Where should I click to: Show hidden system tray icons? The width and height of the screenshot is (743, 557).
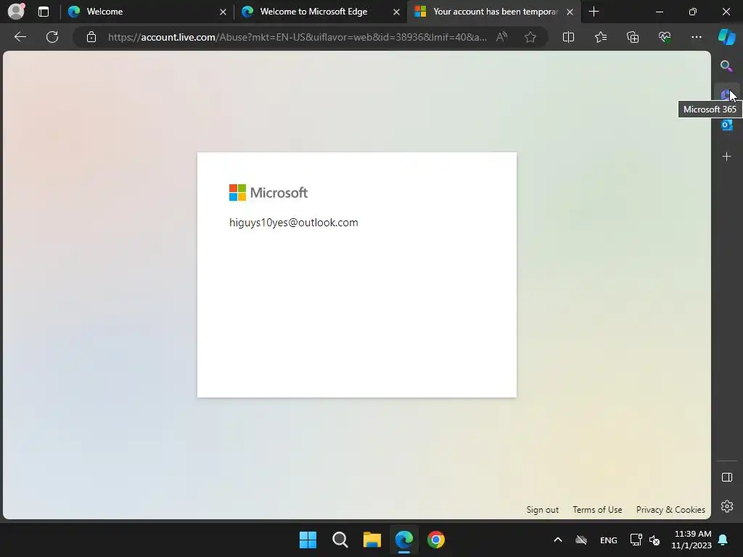pos(558,540)
